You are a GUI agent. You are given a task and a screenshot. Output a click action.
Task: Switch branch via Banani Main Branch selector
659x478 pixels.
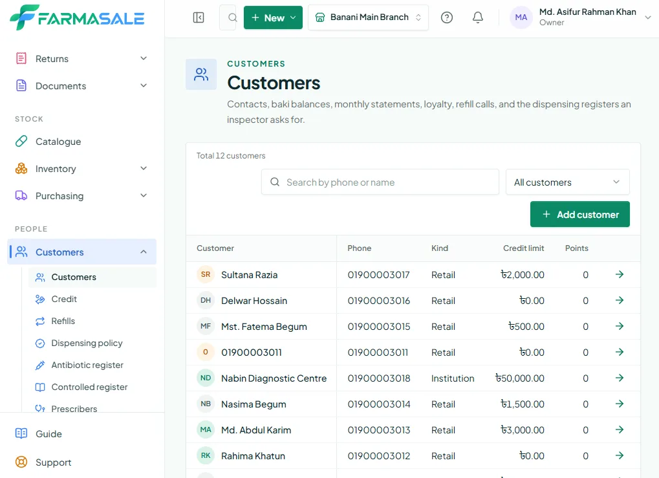(x=368, y=17)
